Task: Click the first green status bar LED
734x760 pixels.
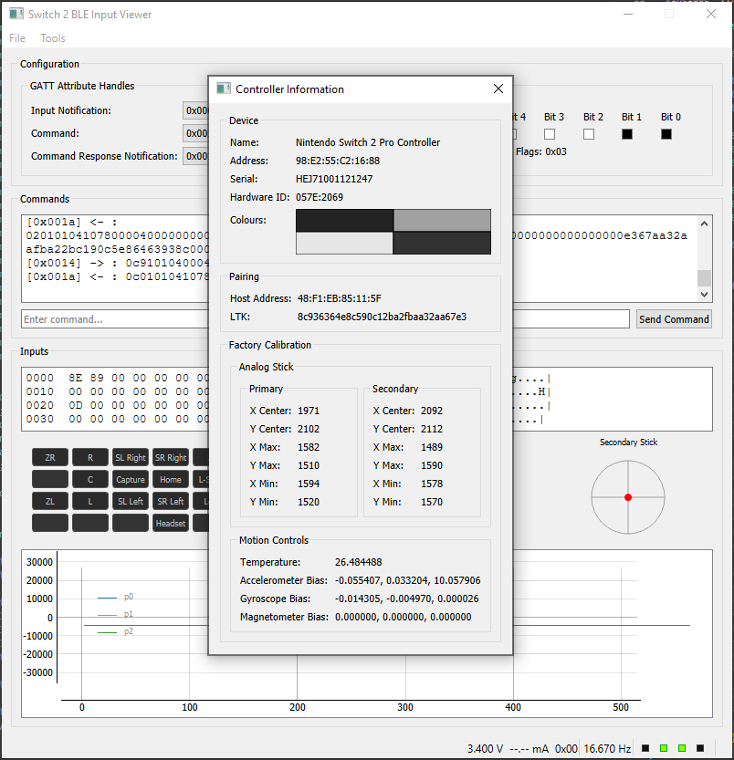Action: point(664,748)
